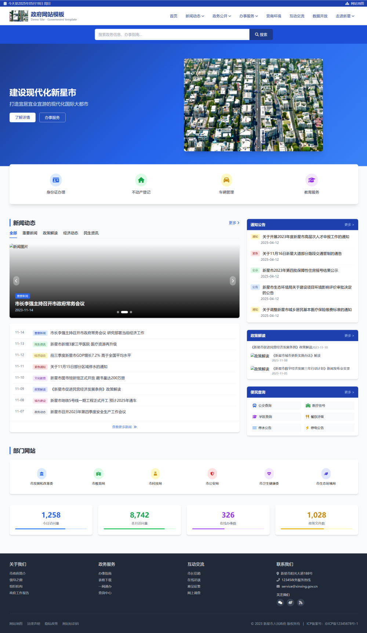Click the RSS feed icon in footer
The width and height of the screenshot is (367, 633).
(x=301, y=603)
